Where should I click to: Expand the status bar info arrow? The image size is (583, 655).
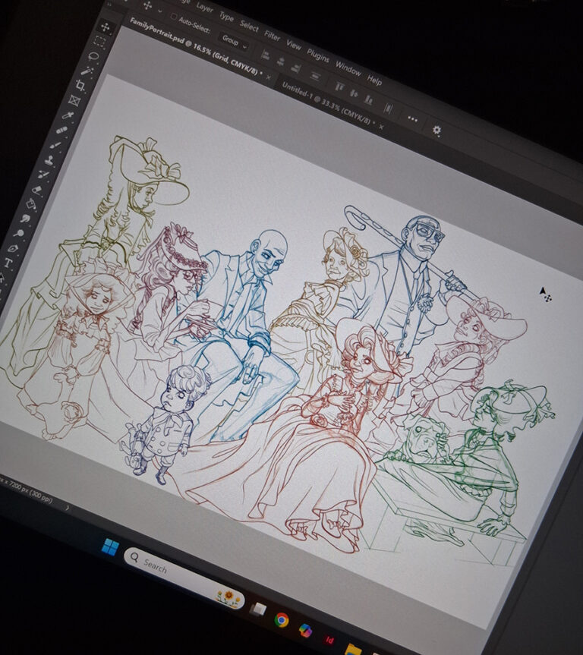68,506
